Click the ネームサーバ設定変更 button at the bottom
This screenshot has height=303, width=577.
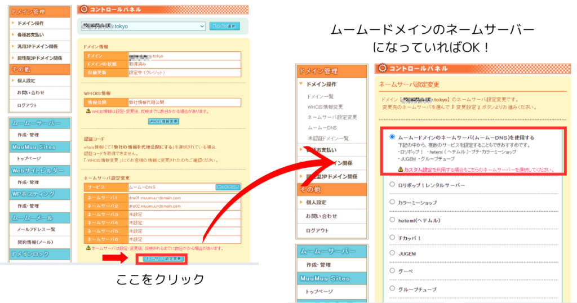(163, 259)
